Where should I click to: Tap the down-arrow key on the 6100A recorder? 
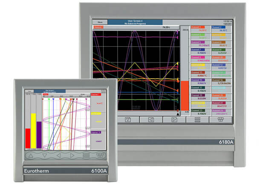tap(45, 156)
